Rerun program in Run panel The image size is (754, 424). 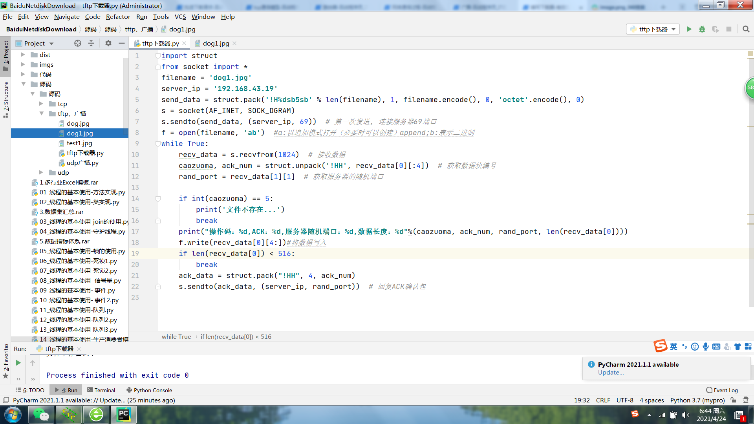pos(18,363)
